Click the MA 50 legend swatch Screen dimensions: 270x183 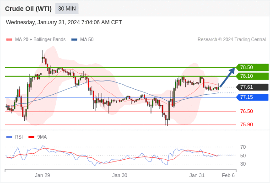74,40
